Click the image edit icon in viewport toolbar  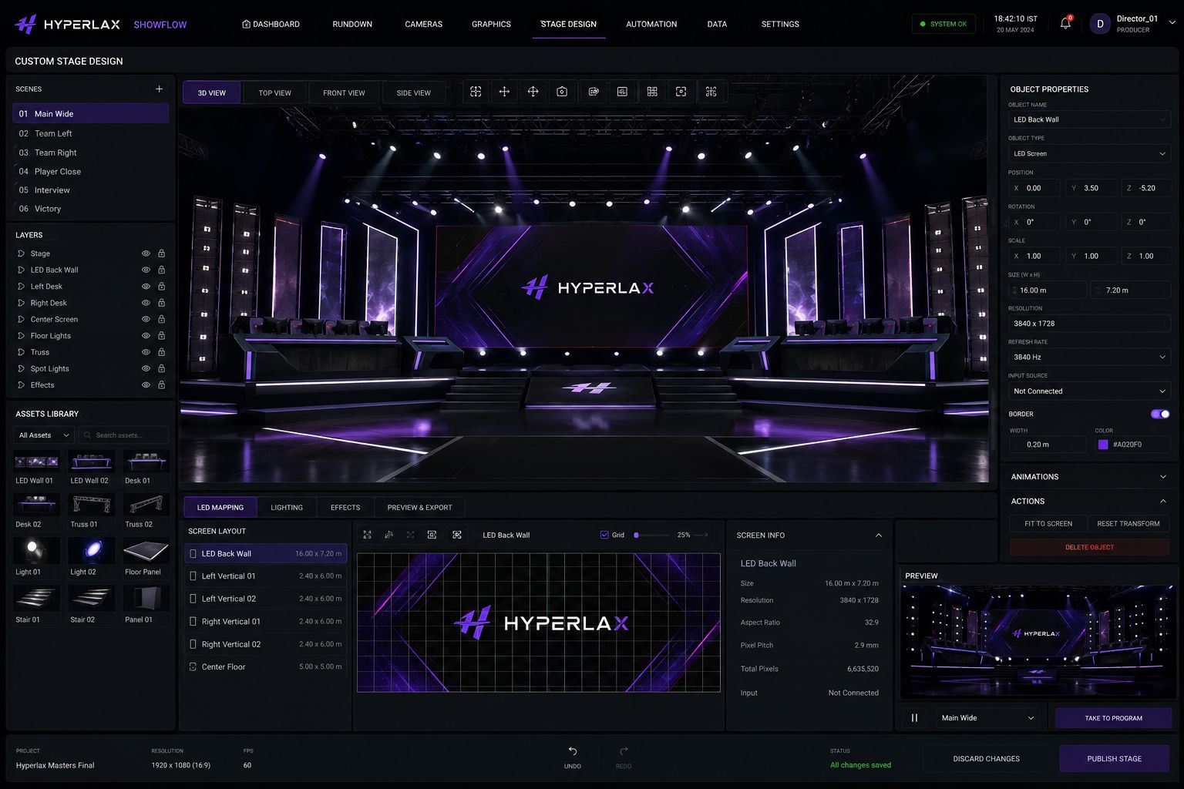pos(594,92)
